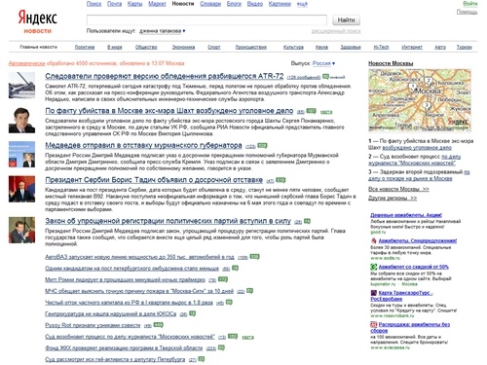Go to Блоги service tab
The image size is (487, 365).
234,4
